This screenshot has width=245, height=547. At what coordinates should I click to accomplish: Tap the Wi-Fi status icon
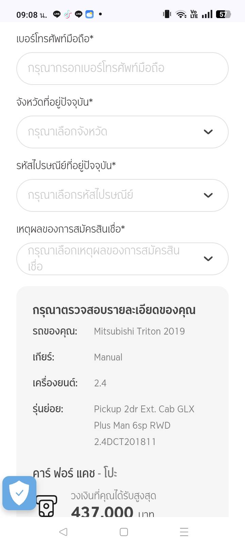click(x=181, y=14)
